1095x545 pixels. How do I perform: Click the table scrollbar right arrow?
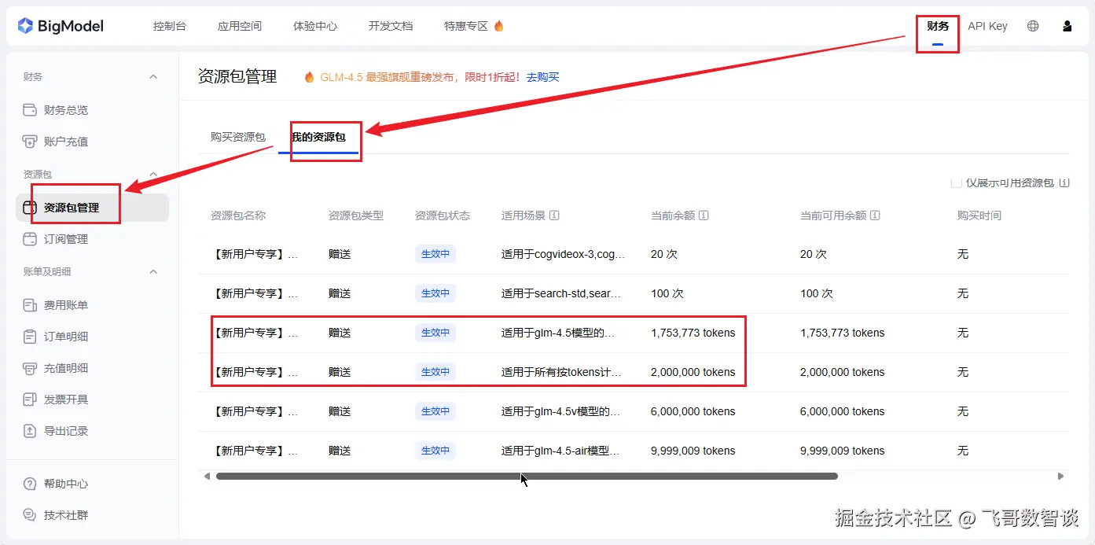tap(1060, 476)
